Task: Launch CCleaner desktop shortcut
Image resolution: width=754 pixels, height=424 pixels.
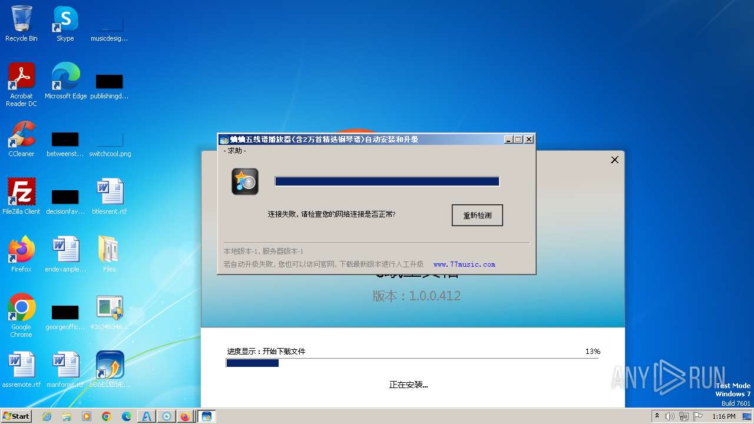Action: 21,139
